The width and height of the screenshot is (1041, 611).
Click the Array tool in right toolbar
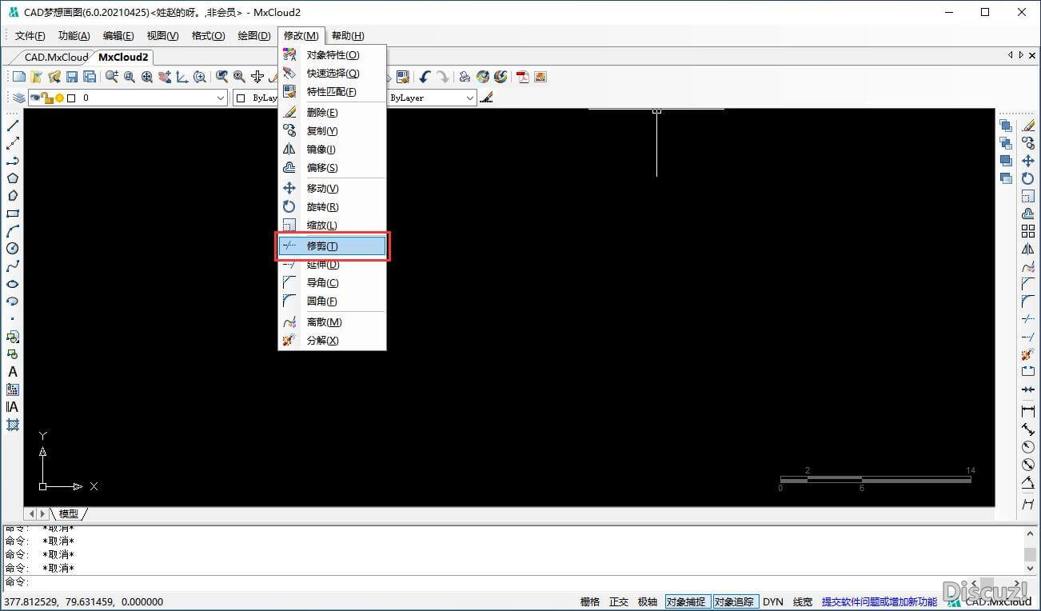pyautogui.click(x=1028, y=231)
